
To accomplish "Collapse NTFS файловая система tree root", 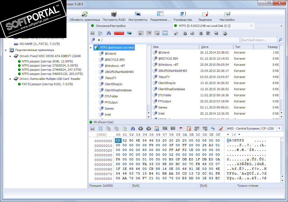I will coord(91,48).
